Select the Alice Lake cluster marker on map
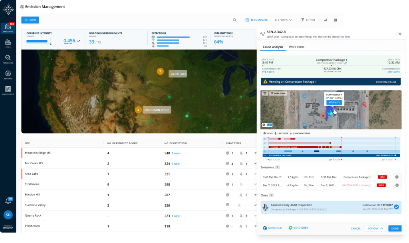The image size is (409, 243). point(160,72)
